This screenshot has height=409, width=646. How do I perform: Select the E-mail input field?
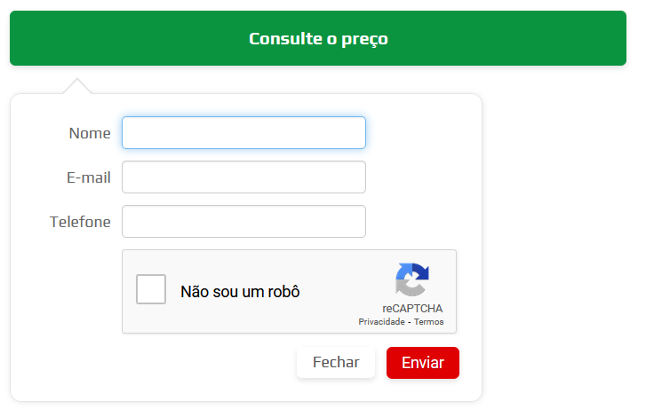click(243, 177)
